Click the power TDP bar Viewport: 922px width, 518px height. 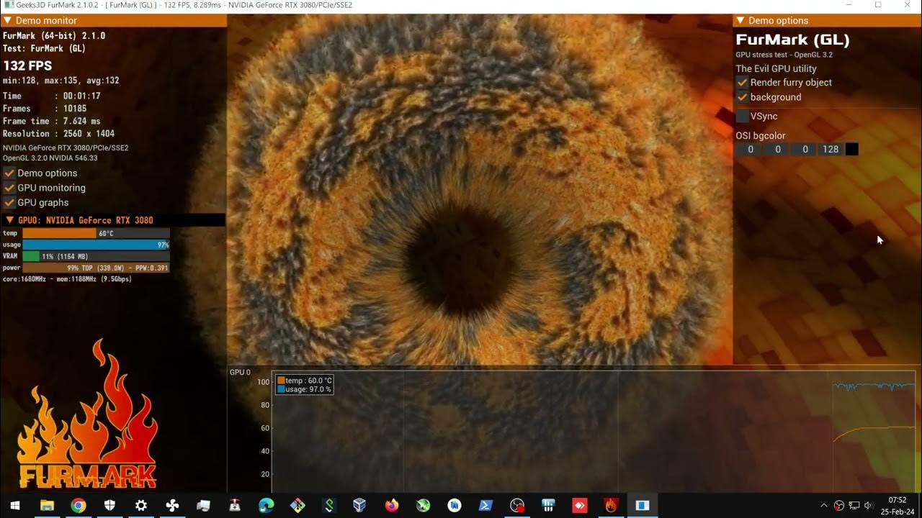[96, 268]
